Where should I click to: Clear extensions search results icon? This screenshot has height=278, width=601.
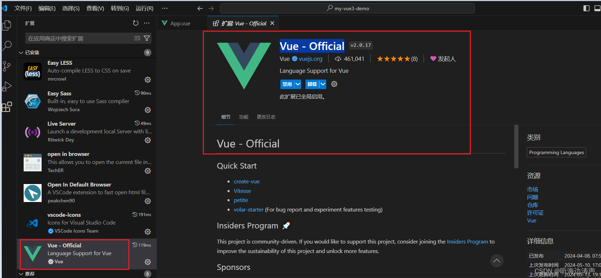point(137,38)
